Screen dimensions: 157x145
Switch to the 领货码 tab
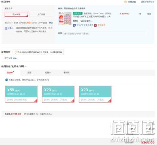coord(67,72)
